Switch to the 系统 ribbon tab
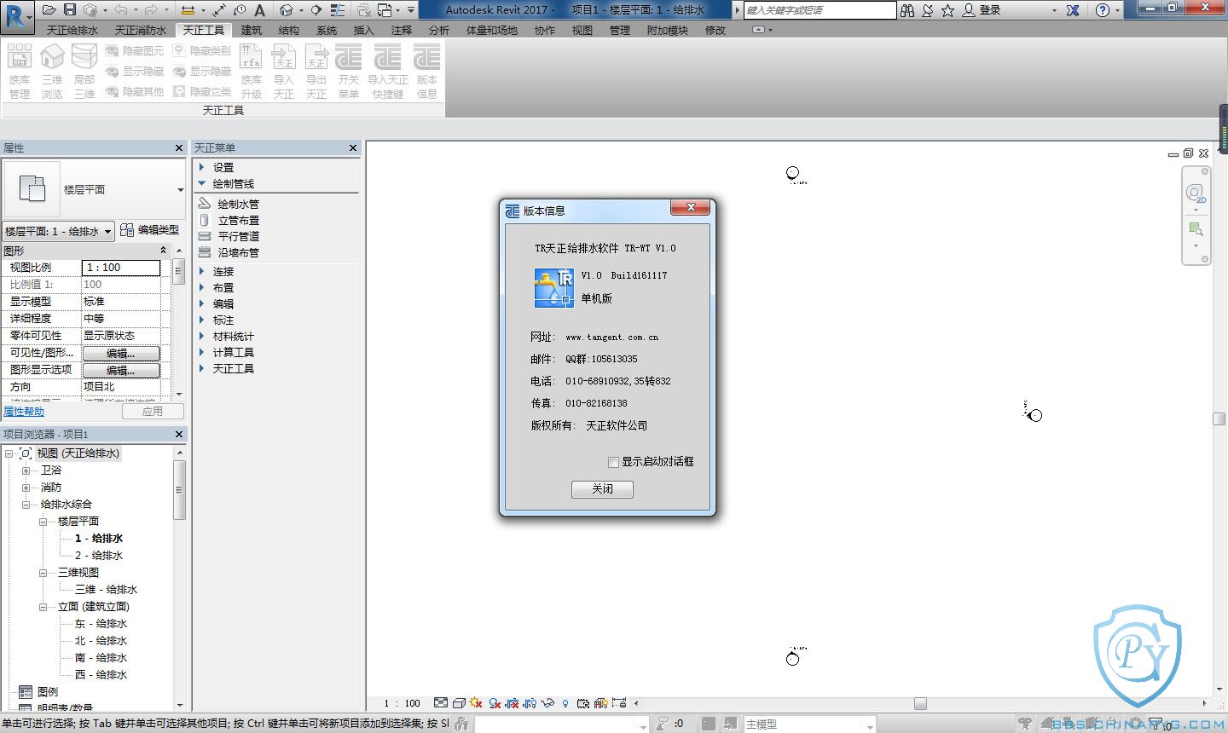 327,30
